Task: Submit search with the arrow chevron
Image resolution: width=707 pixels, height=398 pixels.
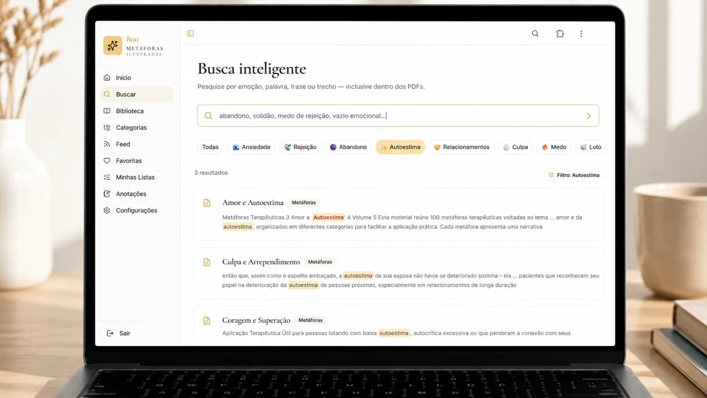Action: (588, 116)
